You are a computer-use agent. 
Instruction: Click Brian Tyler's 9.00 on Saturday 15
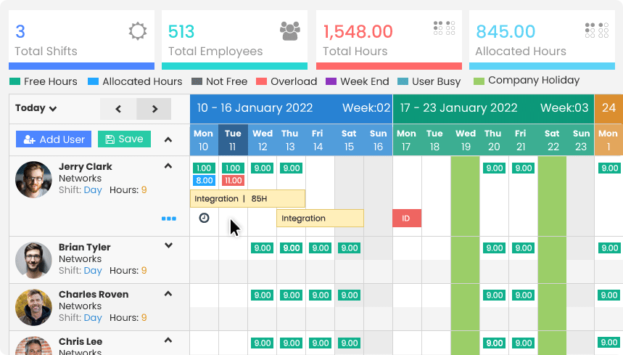pyautogui.click(x=350, y=248)
